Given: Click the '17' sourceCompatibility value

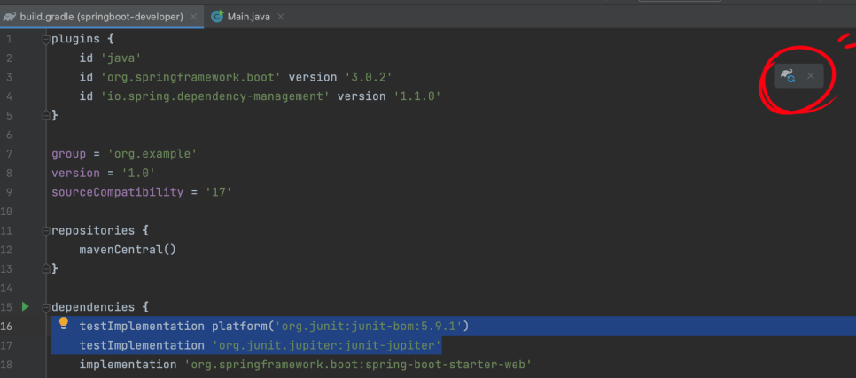Looking at the screenshot, I should (218, 192).
